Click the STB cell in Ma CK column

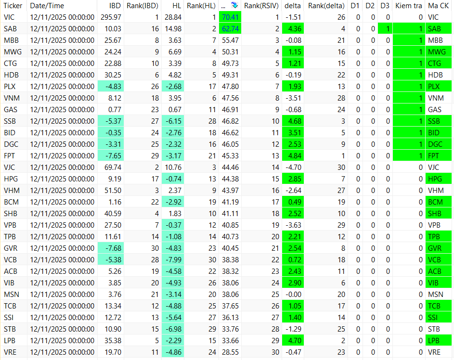click(x=439, y=329)
